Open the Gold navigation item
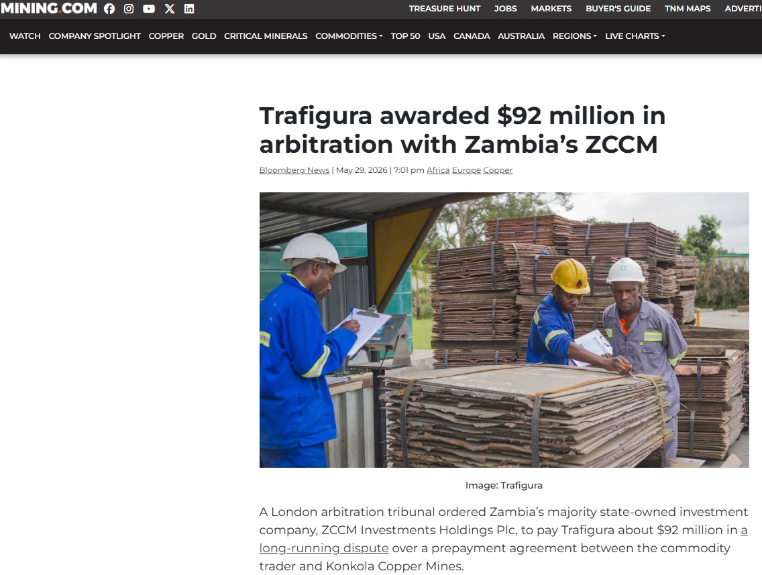The width and height of the screenshot is (762, 575). click(204, 36)
